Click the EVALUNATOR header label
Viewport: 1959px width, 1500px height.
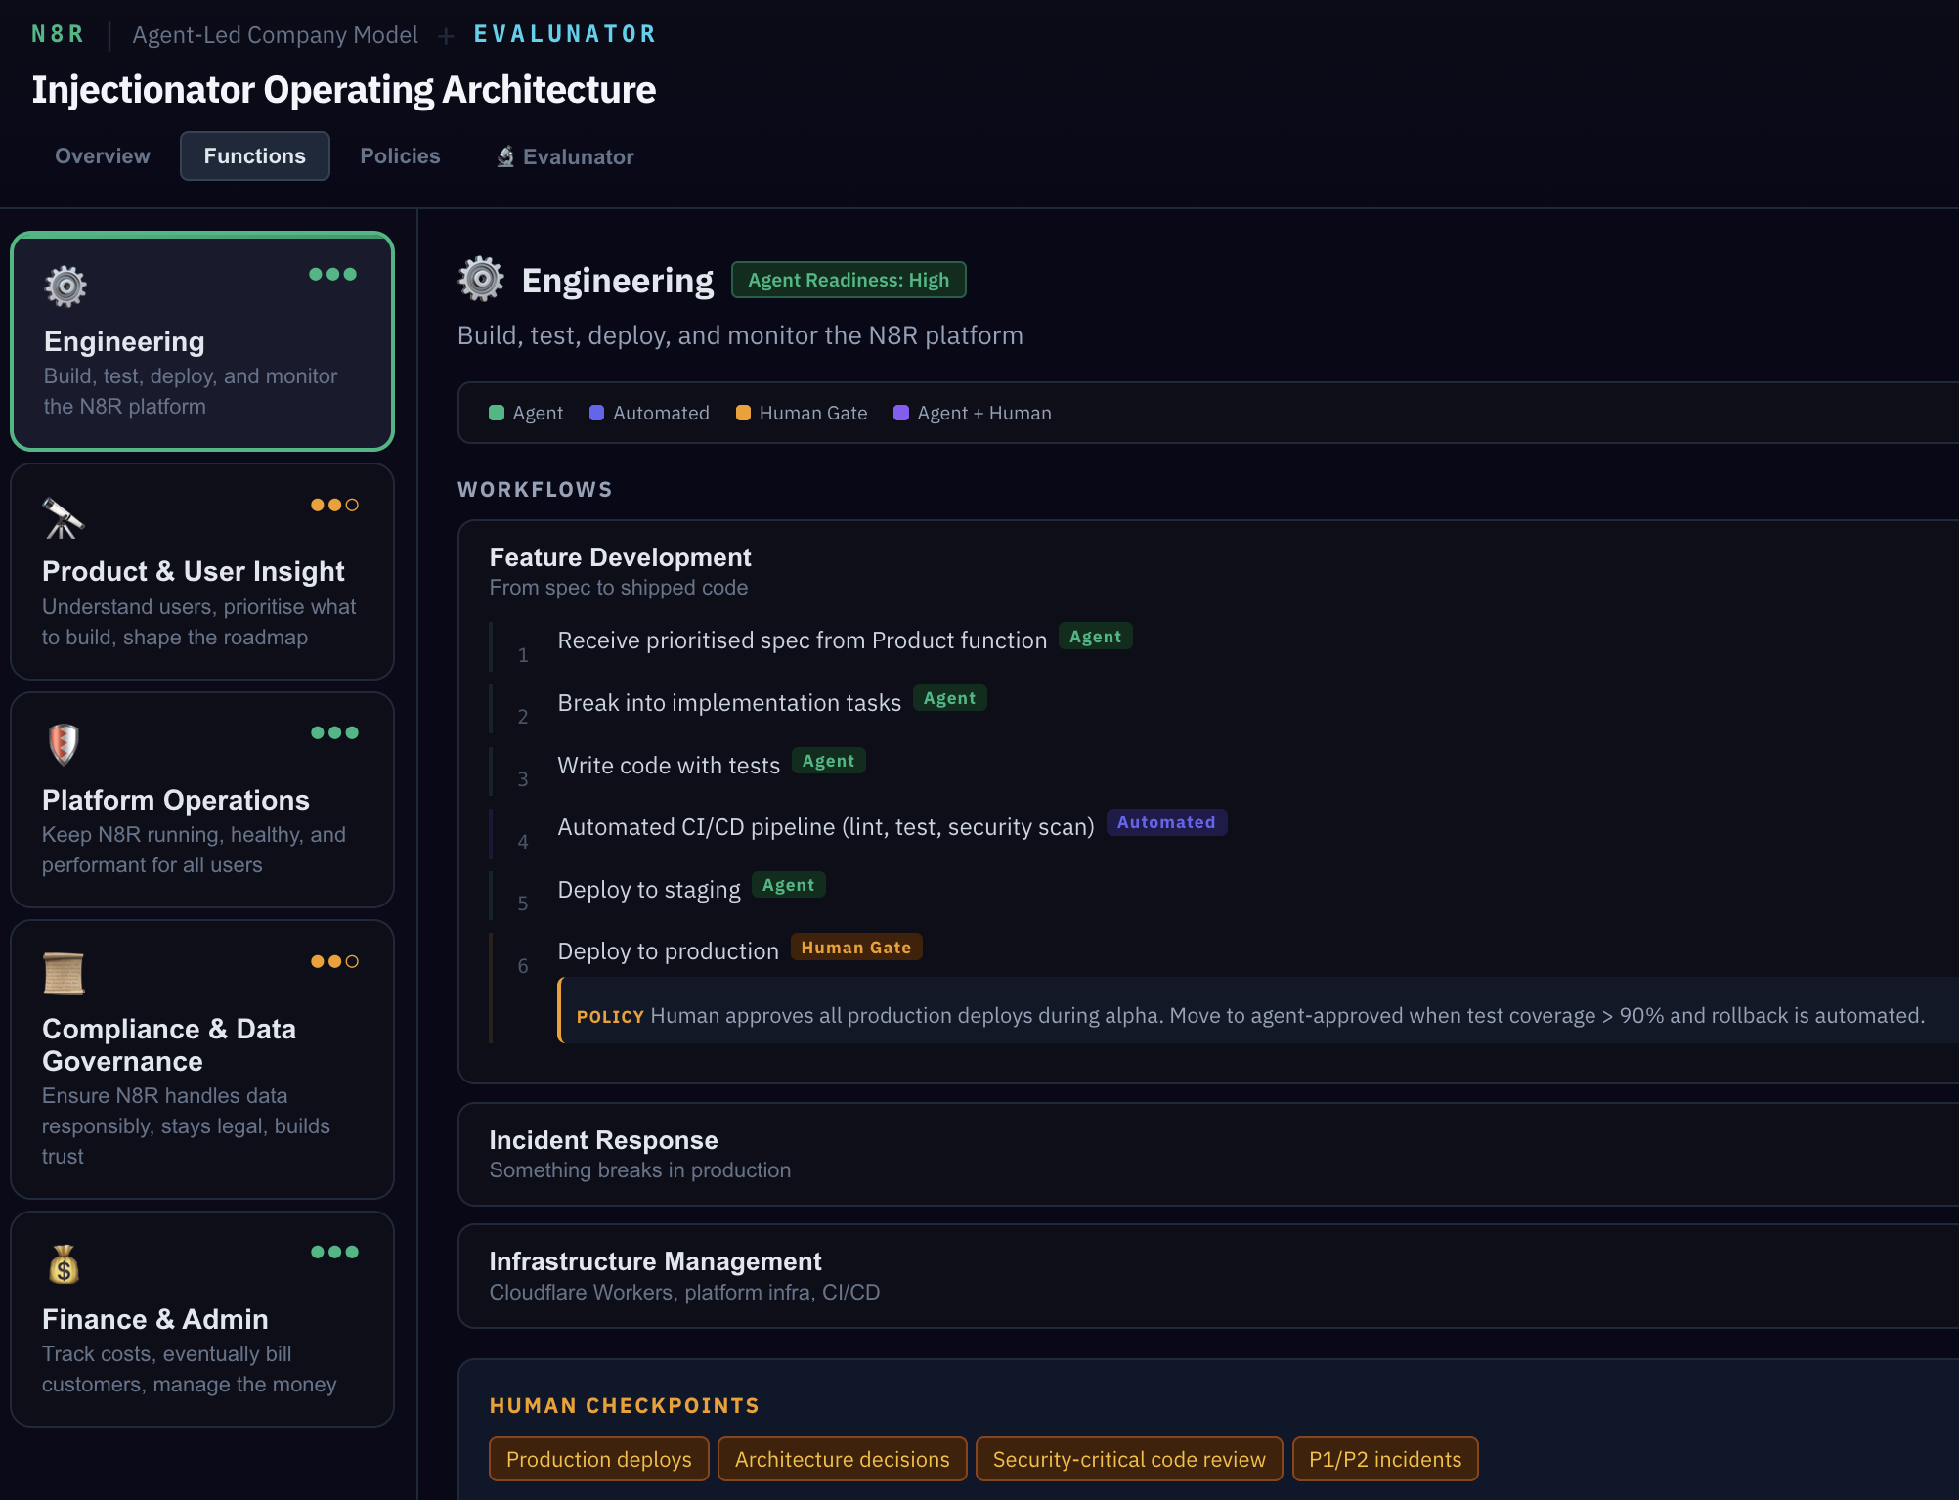click(x=565, y=34)
